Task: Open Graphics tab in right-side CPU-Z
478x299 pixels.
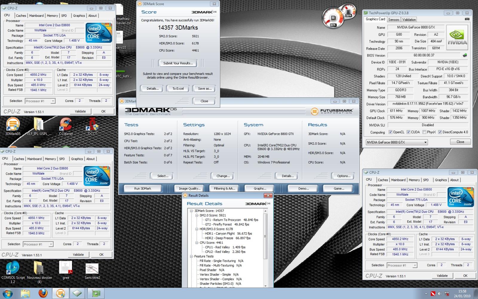Action: (441, 180)
